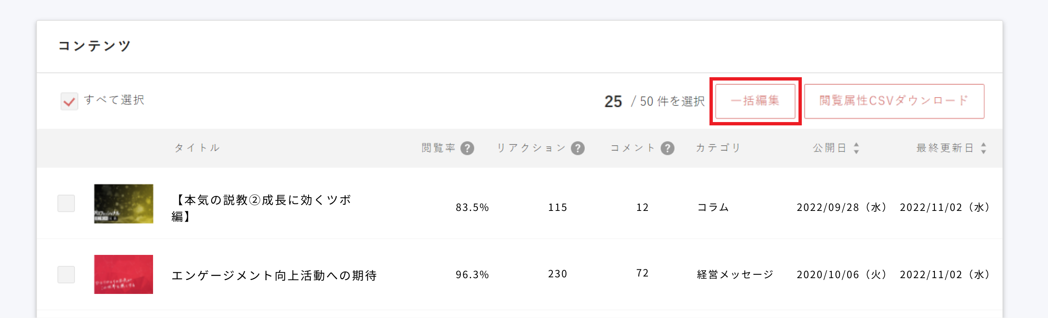This screenshot has height=318, width=1048.
Task: Sort by 最終更新日 using sort arrows
Action: (984, 148)
